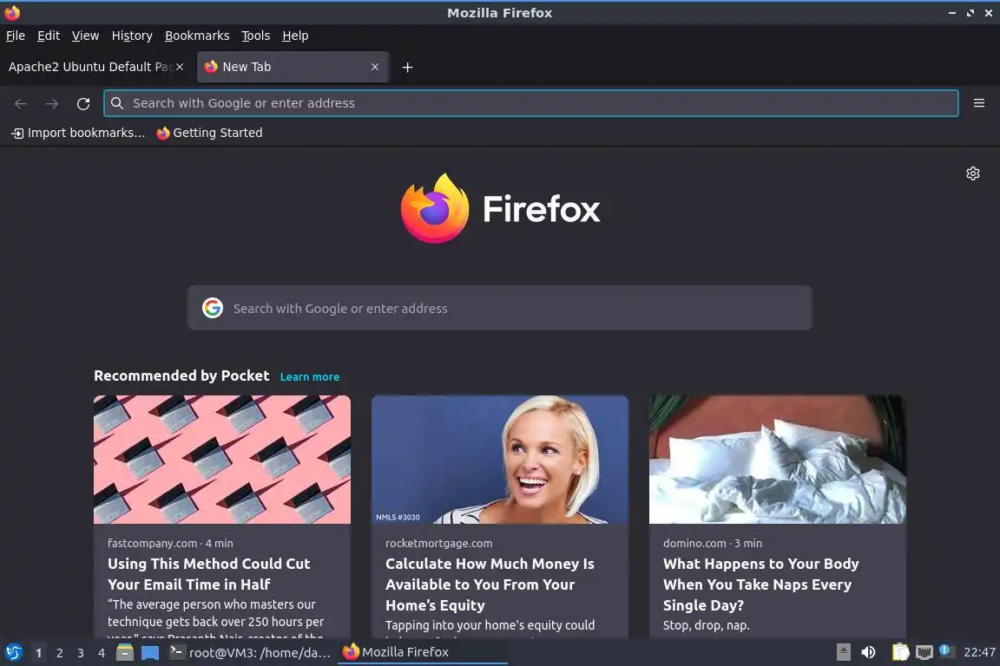Screen dimensions: 1000x666
Task: Open the Edit menu
Action: [x=49, y=36]
